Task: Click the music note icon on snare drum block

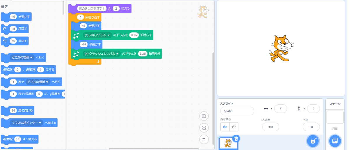Action: (76, 35)
